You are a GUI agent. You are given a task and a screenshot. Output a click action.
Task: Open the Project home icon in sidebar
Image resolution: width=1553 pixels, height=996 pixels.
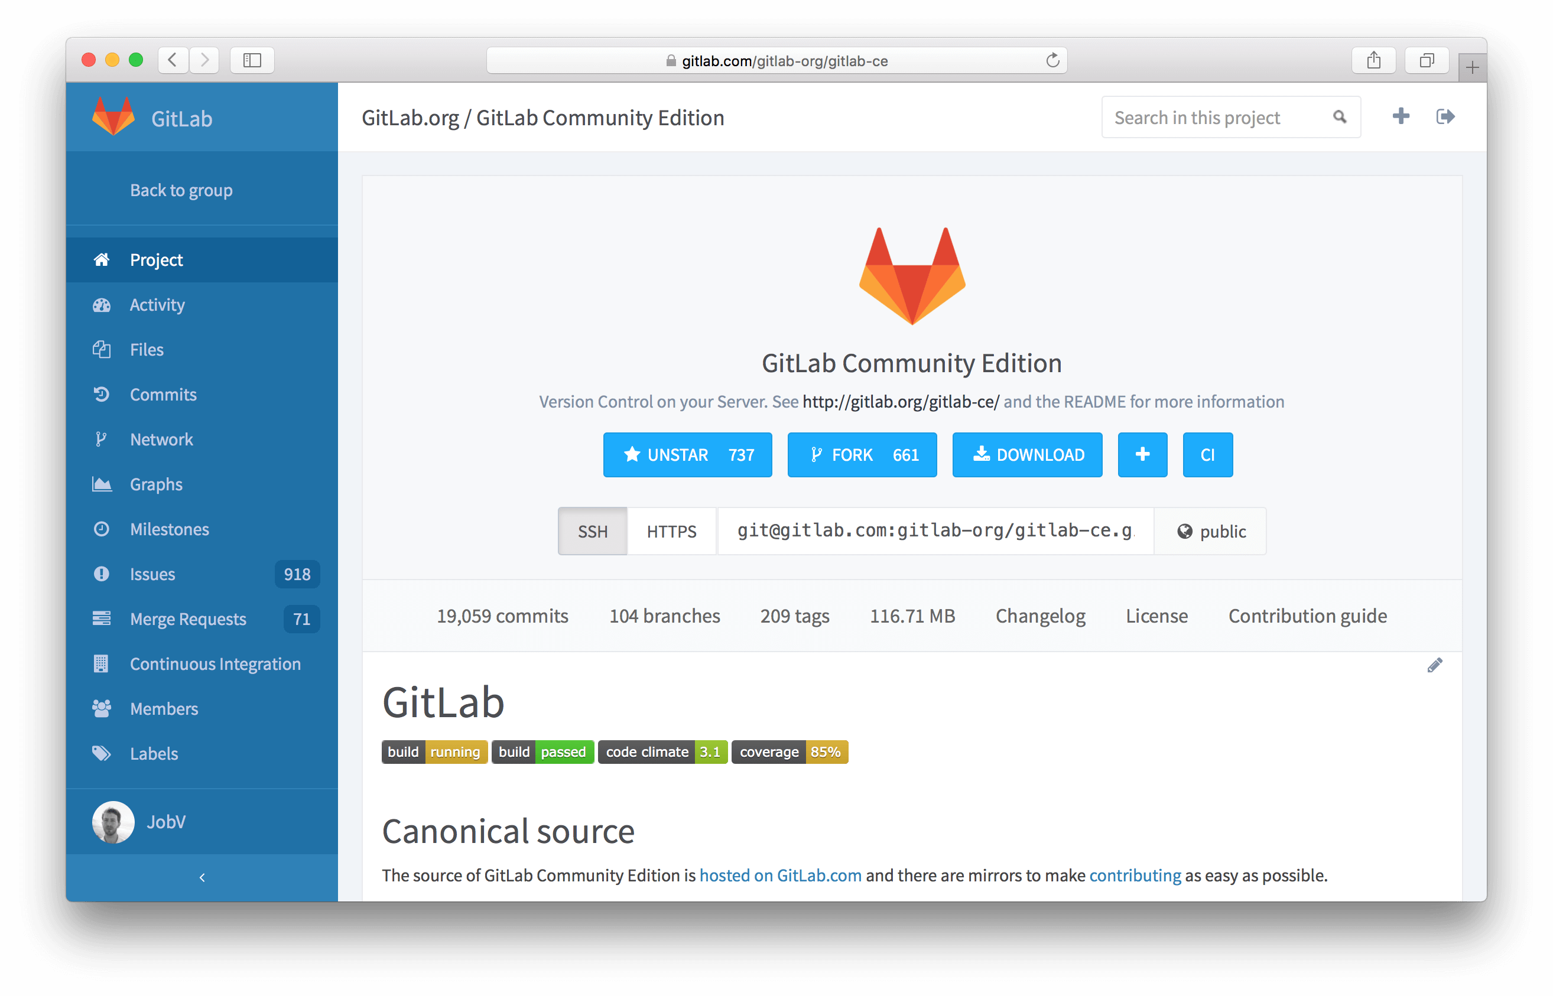[102, 260]
